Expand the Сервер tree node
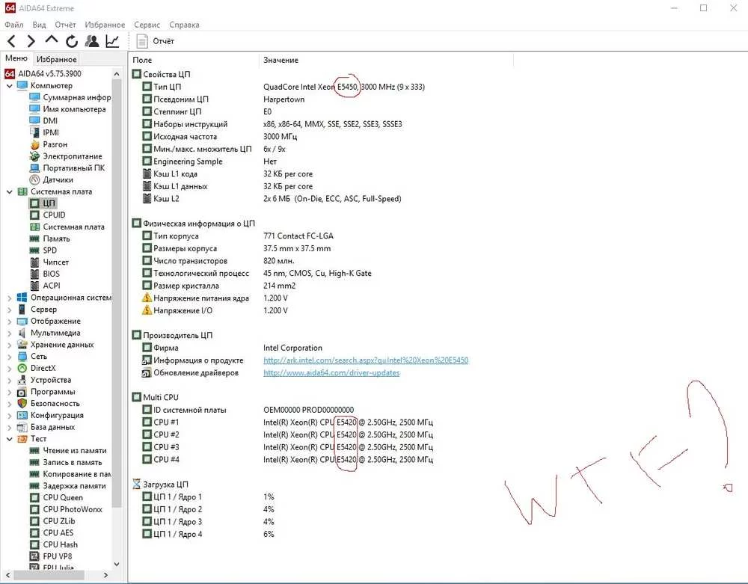This screenshot has height=584, width=748. coord(9,310)
